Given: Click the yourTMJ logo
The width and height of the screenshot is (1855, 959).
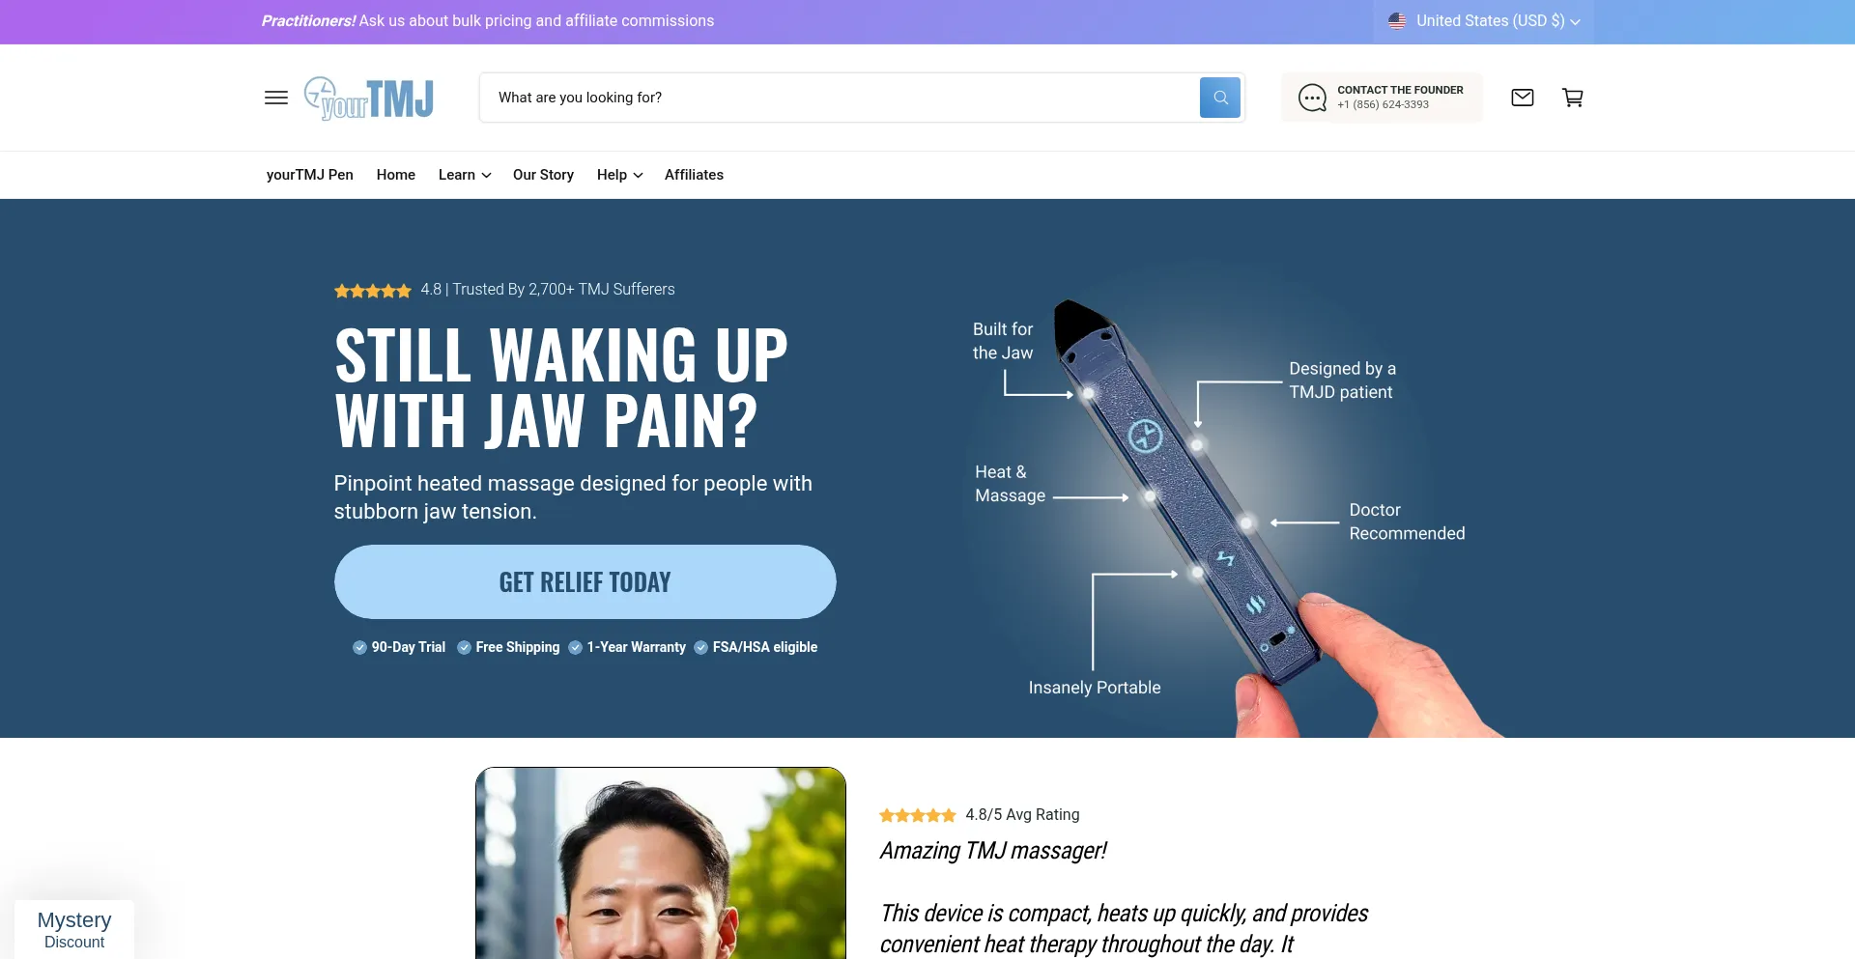Looking at the screenshot, I should (x=369, y=98).
